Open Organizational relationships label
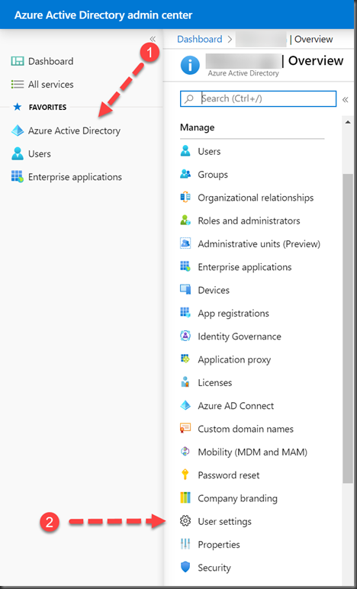The image size is (357, 589). (256, 198)
